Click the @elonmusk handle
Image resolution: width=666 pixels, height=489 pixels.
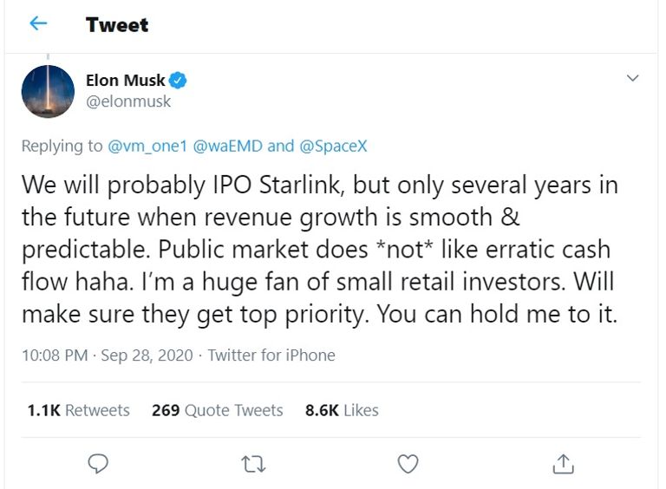(128, 101)
